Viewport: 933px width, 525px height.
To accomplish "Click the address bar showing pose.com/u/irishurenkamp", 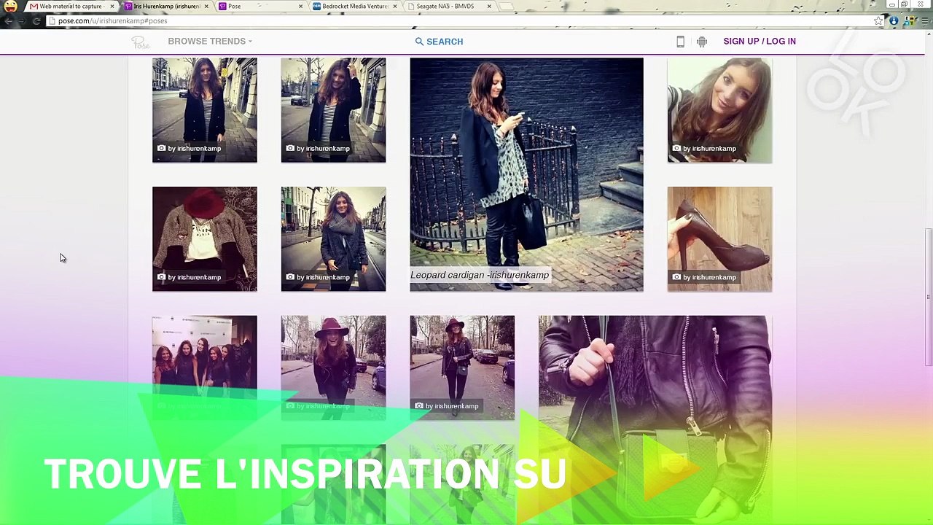I will (x=464, y=21).
